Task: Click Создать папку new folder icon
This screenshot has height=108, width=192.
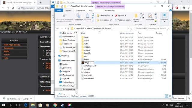Action: pos(136,16)
